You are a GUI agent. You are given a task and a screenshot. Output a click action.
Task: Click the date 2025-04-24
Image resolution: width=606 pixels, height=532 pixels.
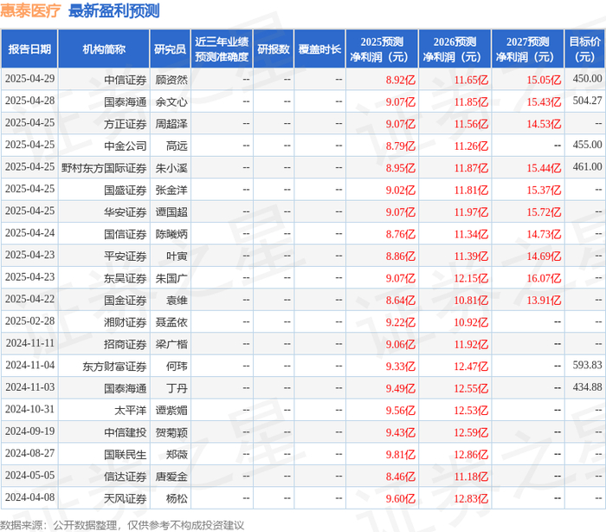pyautogui.click(x=29, y=233)
